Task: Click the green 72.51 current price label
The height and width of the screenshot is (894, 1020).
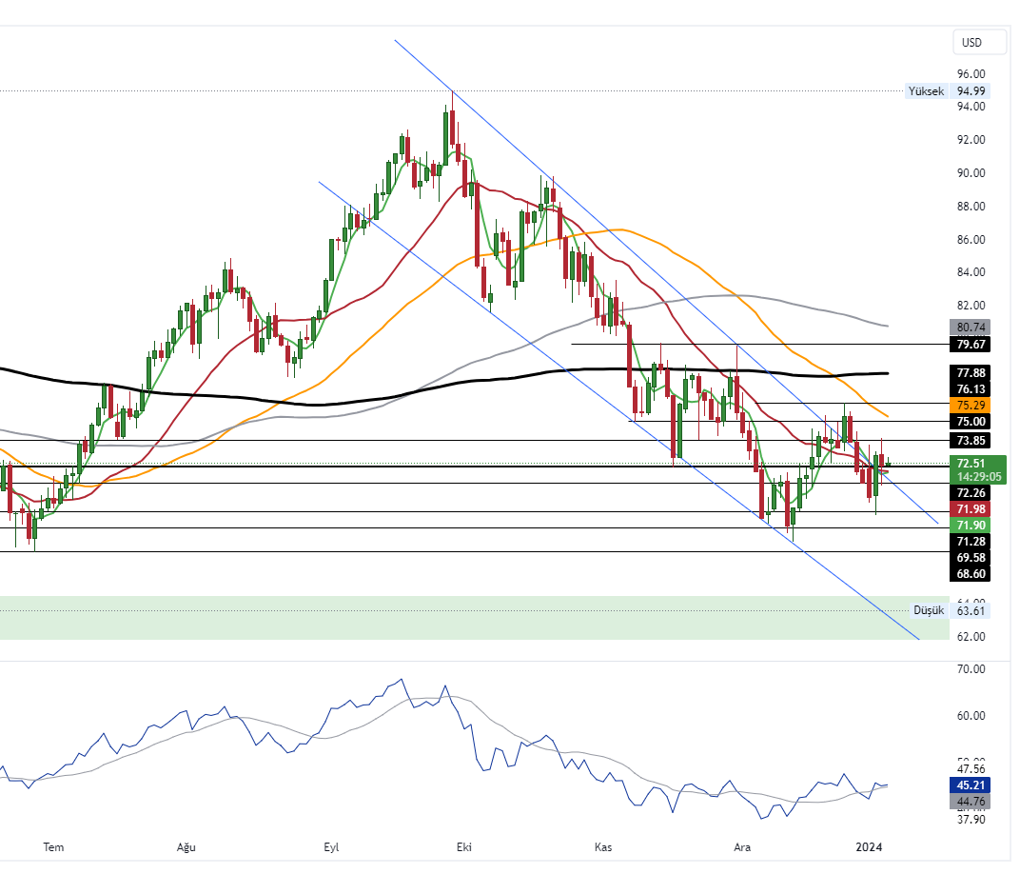Action: coord(971,464)
